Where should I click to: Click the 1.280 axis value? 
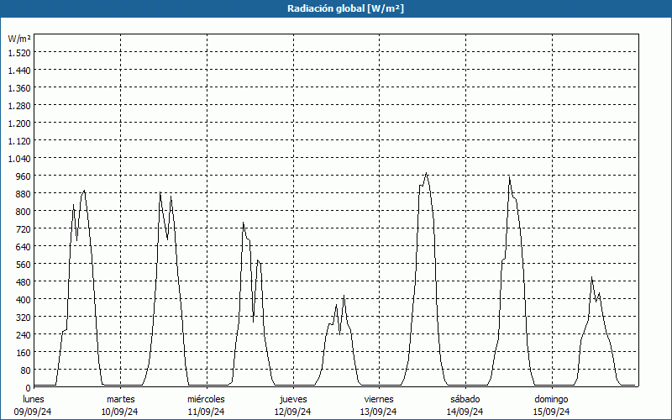click(x=19, y=106)
